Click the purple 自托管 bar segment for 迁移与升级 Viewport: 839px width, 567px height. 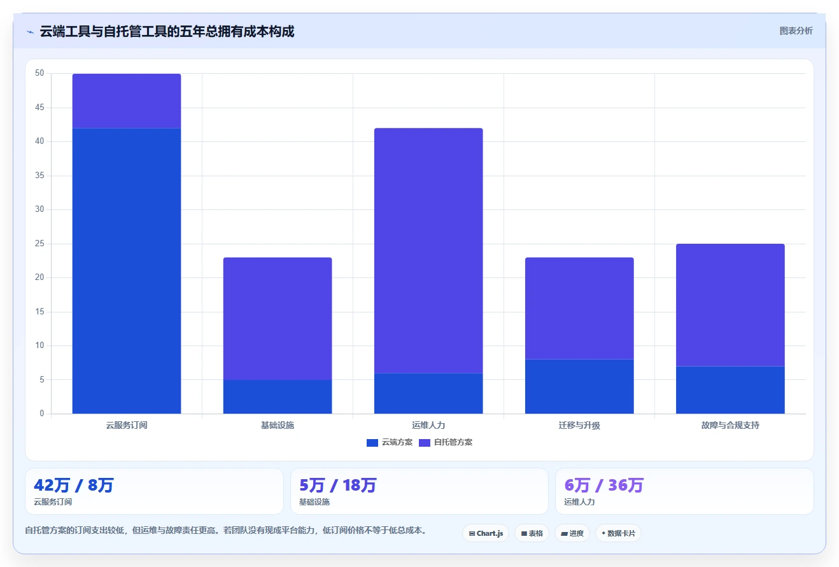tap(579, 309)
